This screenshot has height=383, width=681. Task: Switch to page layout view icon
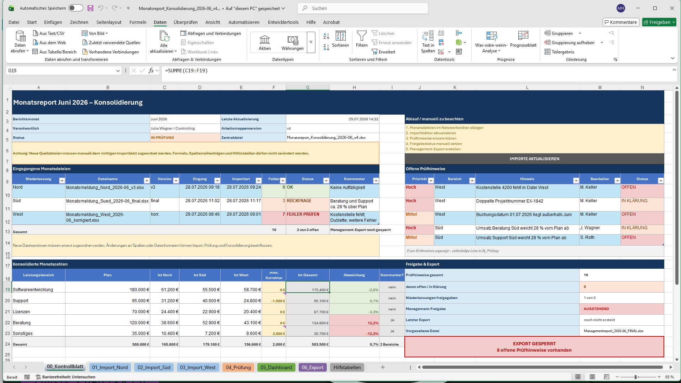click(592, 377)
